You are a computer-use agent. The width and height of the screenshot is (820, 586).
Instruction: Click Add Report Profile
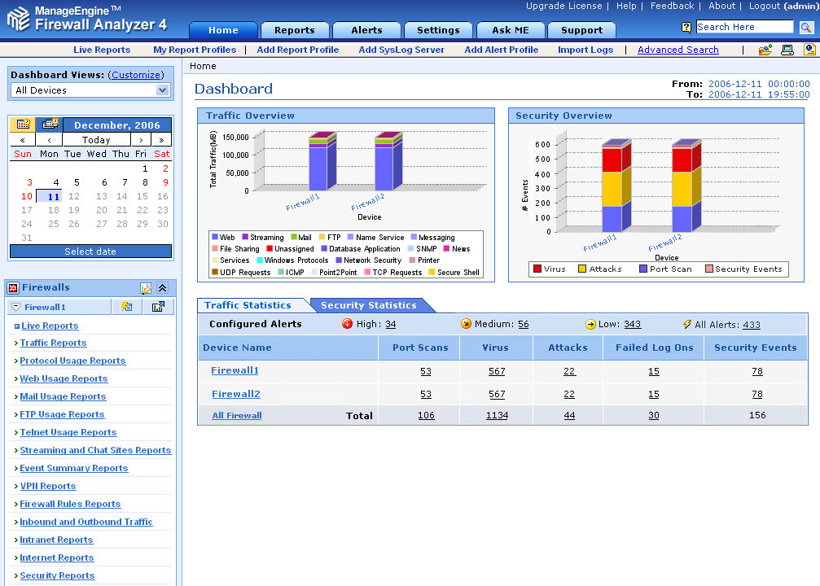297,50
